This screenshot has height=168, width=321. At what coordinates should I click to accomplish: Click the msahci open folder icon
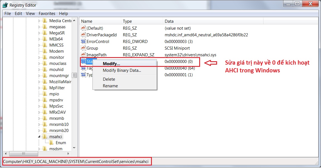(45, 136)
